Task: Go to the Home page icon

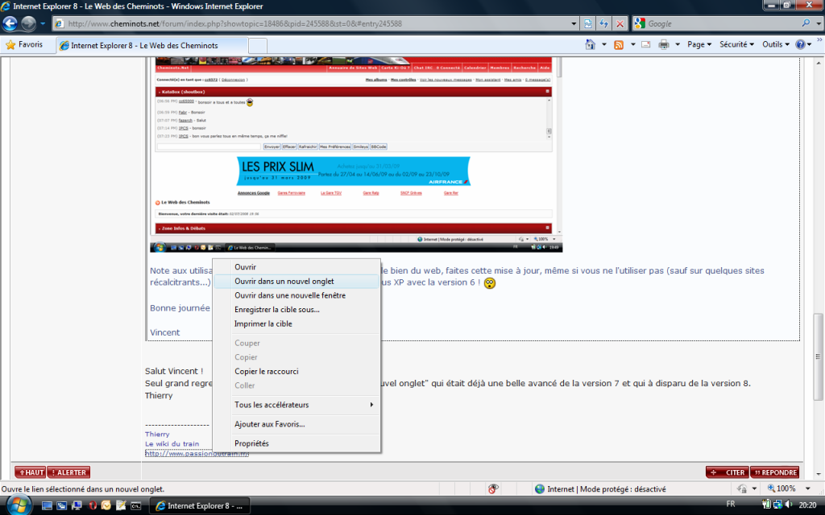Action: (x=591, y=45)
